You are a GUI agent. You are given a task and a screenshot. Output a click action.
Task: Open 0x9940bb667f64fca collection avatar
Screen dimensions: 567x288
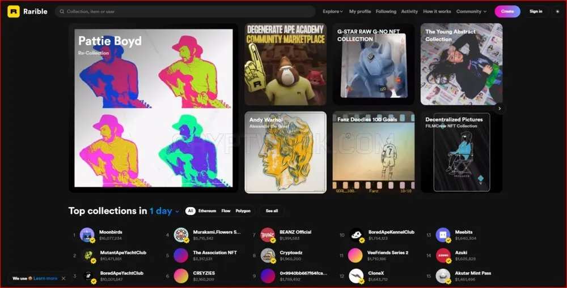tap(268, 276)
